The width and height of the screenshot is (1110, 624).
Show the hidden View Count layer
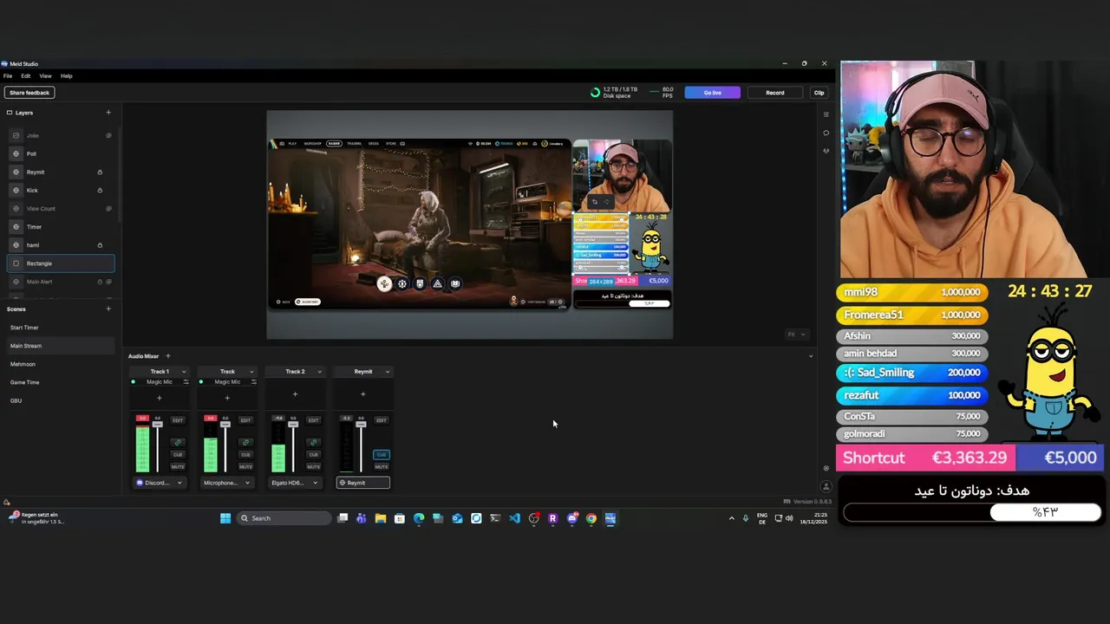click(x=108, y=208)
